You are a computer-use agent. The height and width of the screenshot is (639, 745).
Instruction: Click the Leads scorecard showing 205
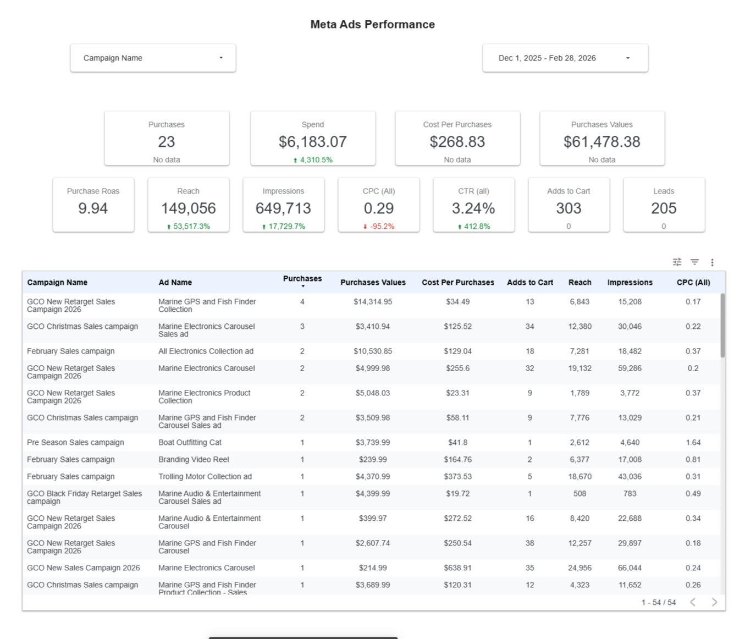pos(664,205)
